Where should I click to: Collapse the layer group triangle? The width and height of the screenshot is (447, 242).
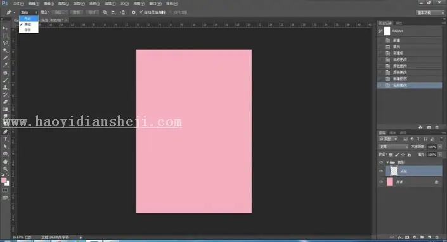(x=387, y=162)
